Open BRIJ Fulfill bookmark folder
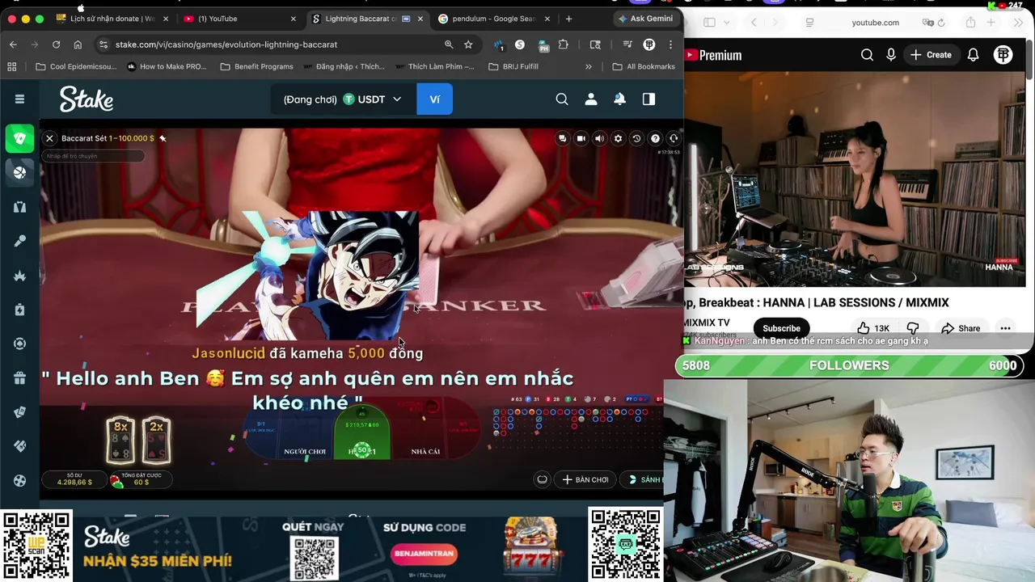 (x=513, y=66)
